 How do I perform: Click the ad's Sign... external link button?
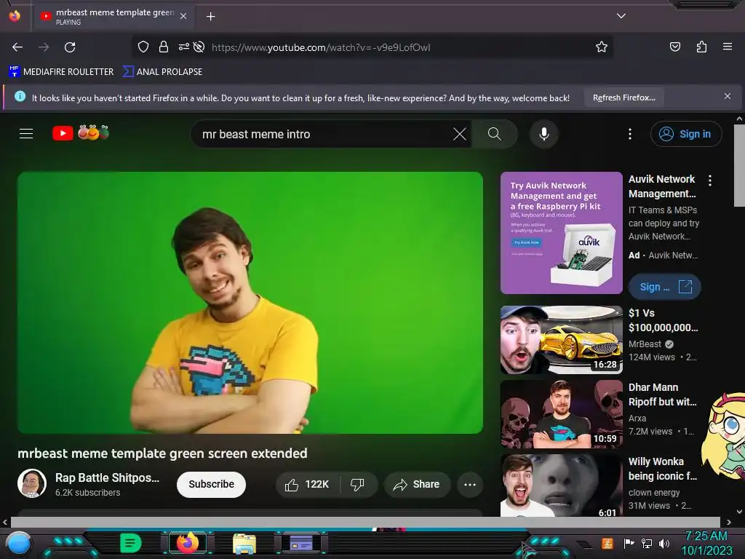pos(664,287)
